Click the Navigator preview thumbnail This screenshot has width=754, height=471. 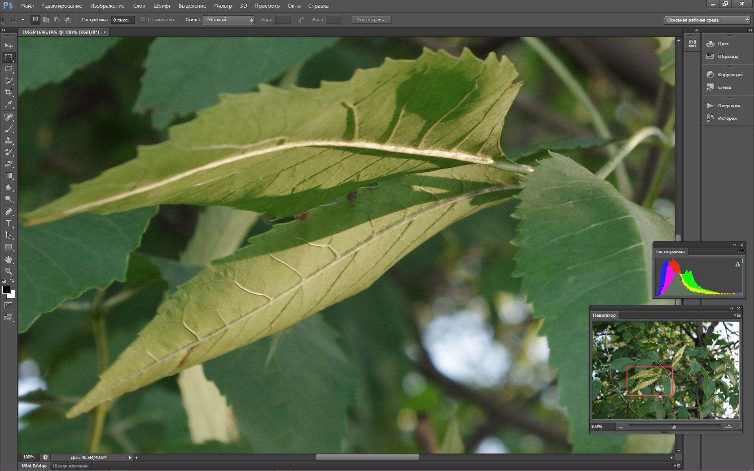[x=666, y=371]
